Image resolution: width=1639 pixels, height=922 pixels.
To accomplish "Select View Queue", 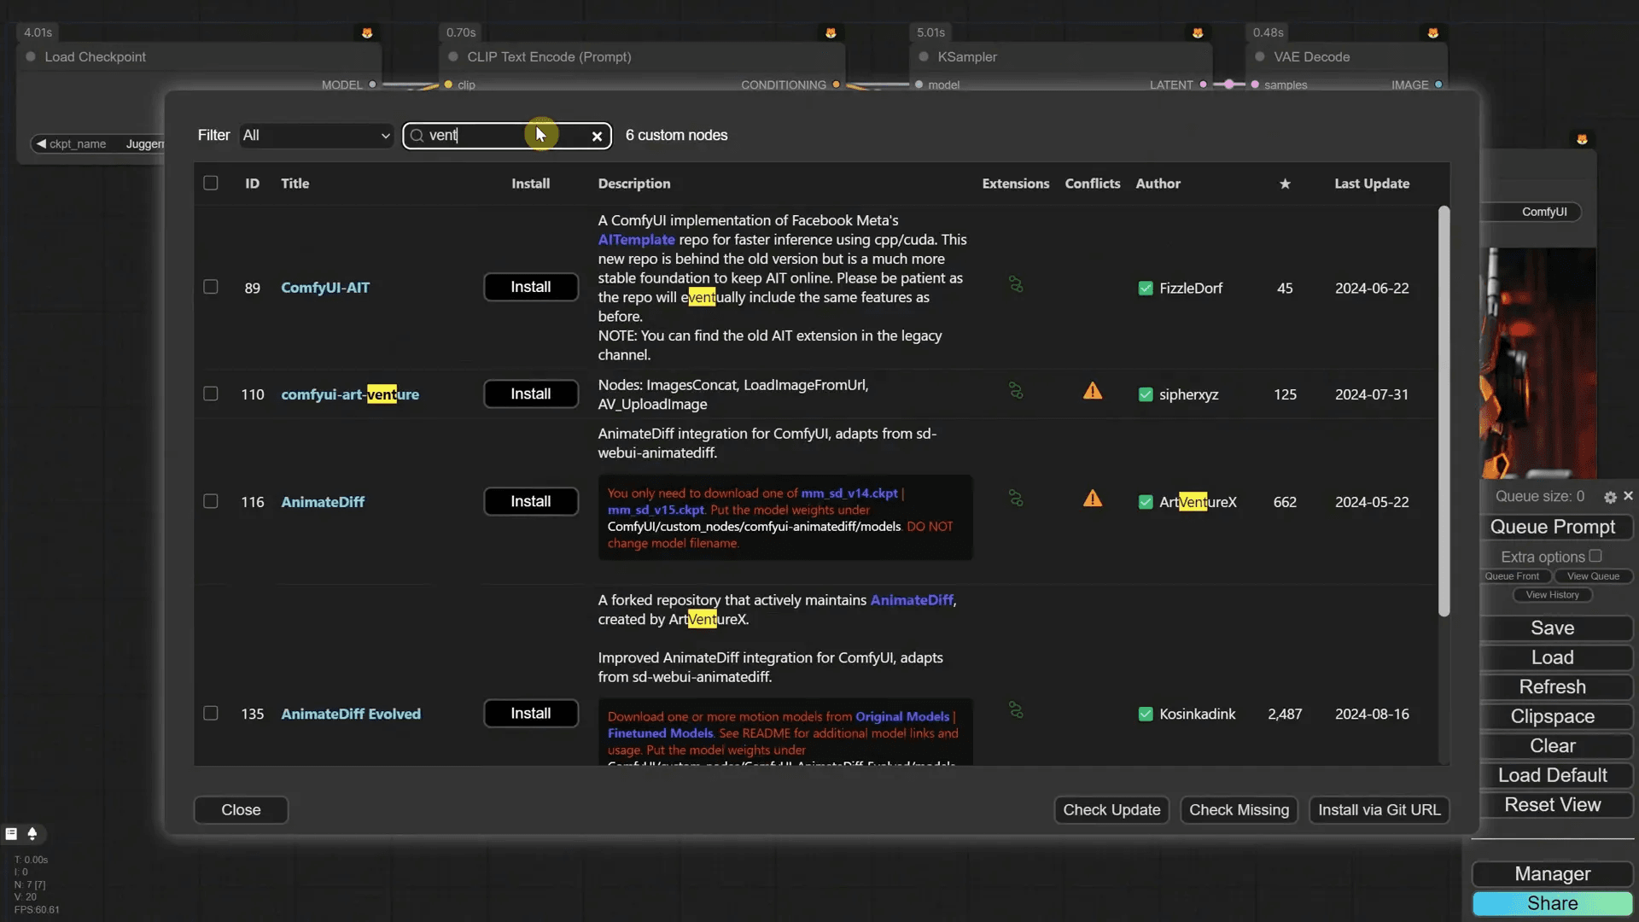I will tap(1594, 575).
